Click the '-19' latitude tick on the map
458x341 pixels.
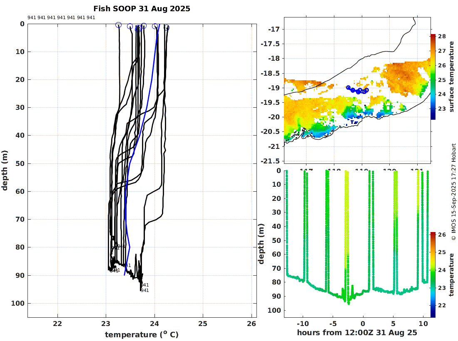274,88
